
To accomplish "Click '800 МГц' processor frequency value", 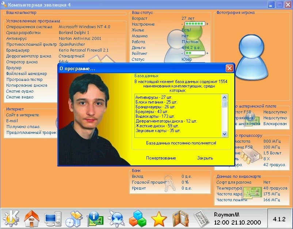I will click(x=272, y=141).
